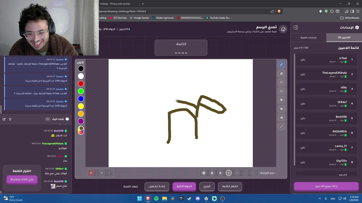
Task: Go to home via house icon
Action: point(283,29)
